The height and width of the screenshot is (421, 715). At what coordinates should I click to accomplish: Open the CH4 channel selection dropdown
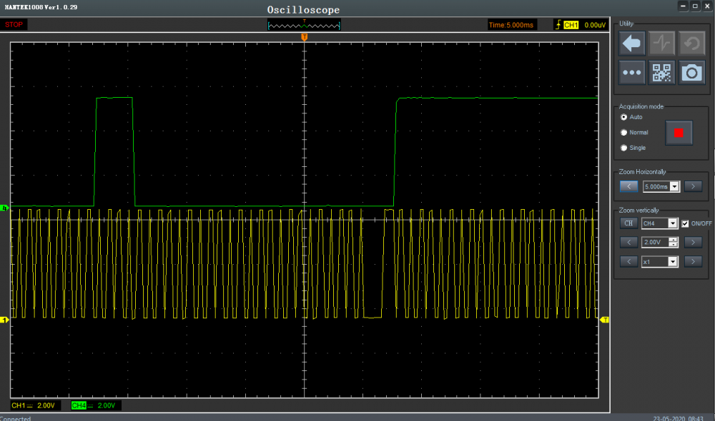(x=672, y=223)
